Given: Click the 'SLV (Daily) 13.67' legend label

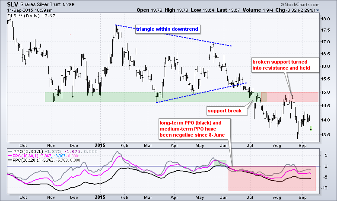Looking at the screenshot, I should 34,16.
